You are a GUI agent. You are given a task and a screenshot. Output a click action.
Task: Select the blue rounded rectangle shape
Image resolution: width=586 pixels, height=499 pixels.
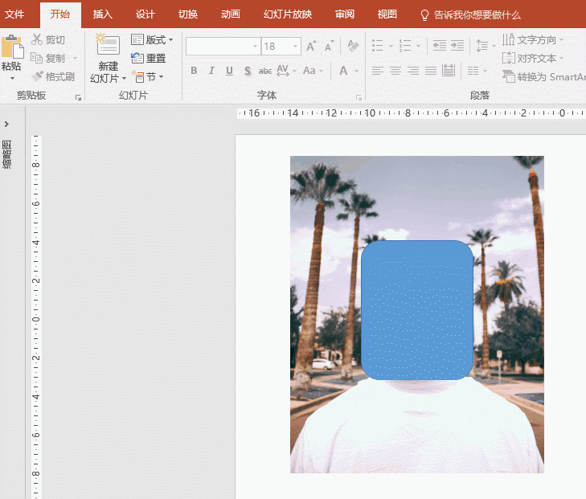tap(417, 310)
